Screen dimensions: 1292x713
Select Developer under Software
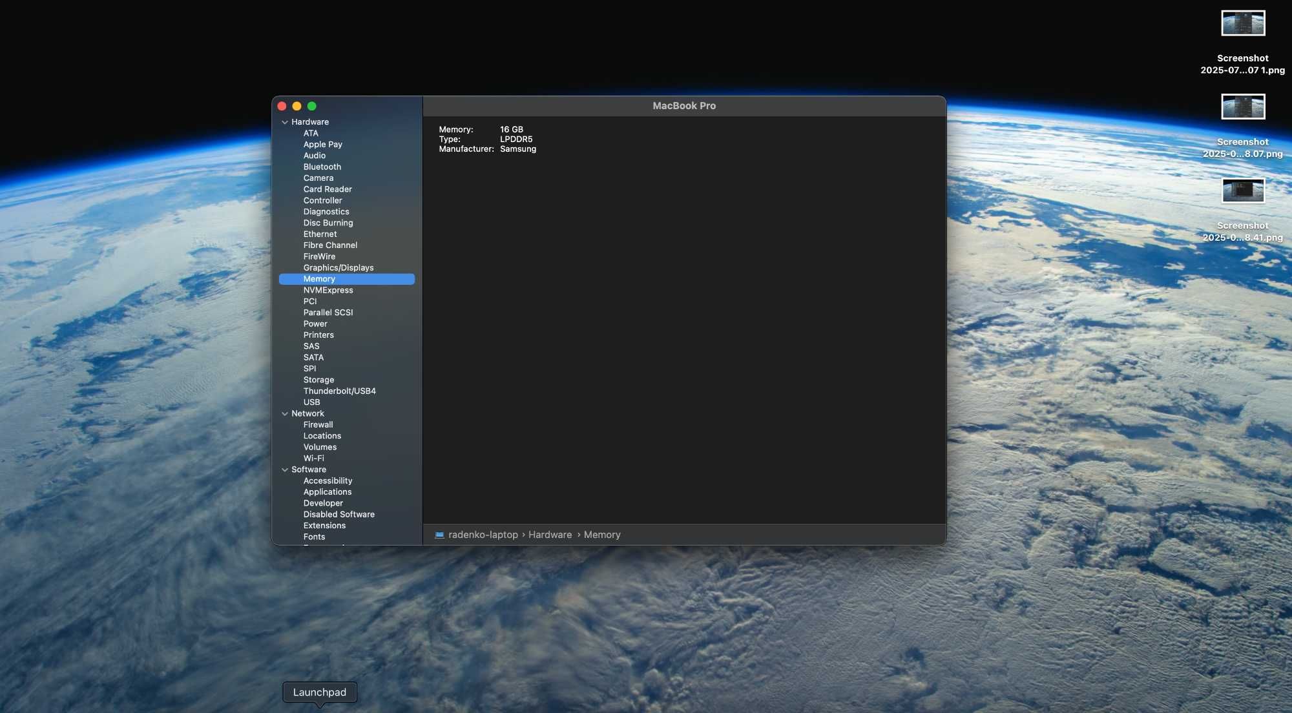click(323, 504)
